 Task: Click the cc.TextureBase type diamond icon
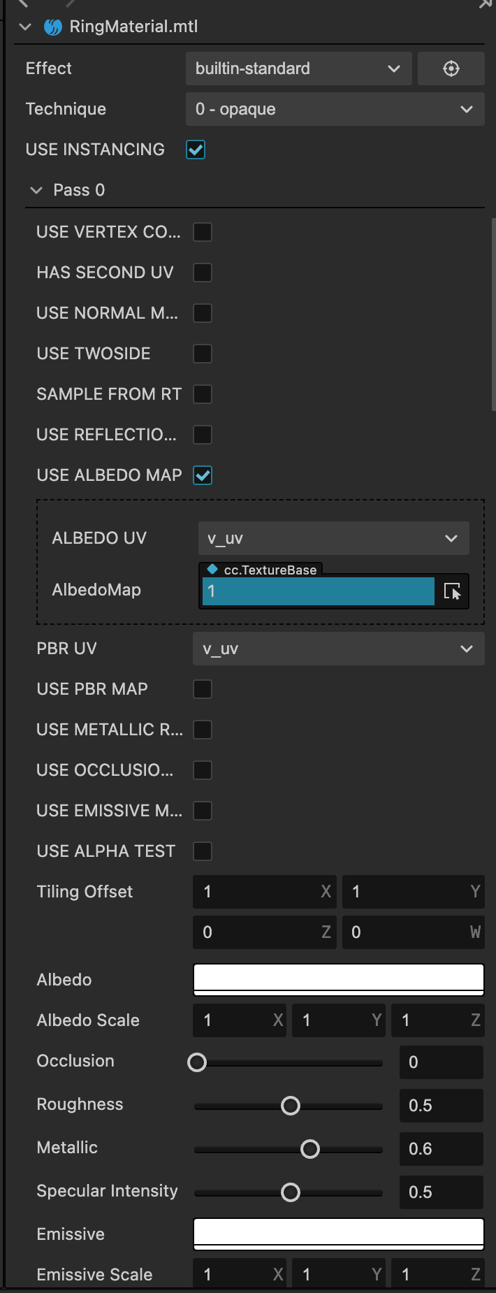(212, 570)
